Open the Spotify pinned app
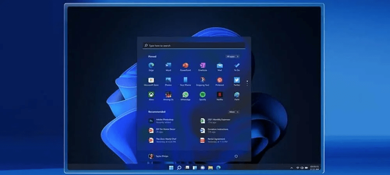 (203, 96)
